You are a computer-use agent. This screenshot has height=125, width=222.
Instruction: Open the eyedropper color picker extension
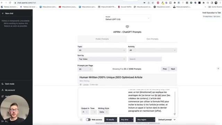pyautogui.click(x=162, y=3)
